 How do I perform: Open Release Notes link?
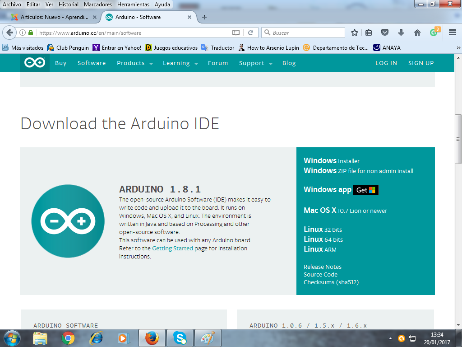pyautogui.click(x=323, y=267)
